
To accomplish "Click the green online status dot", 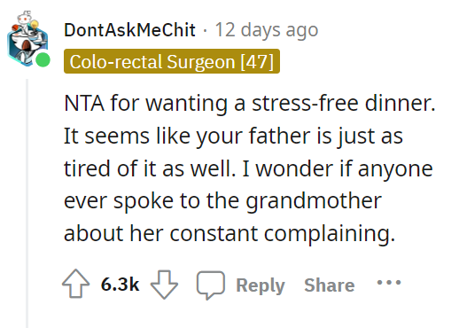I will tap(43, 60).
